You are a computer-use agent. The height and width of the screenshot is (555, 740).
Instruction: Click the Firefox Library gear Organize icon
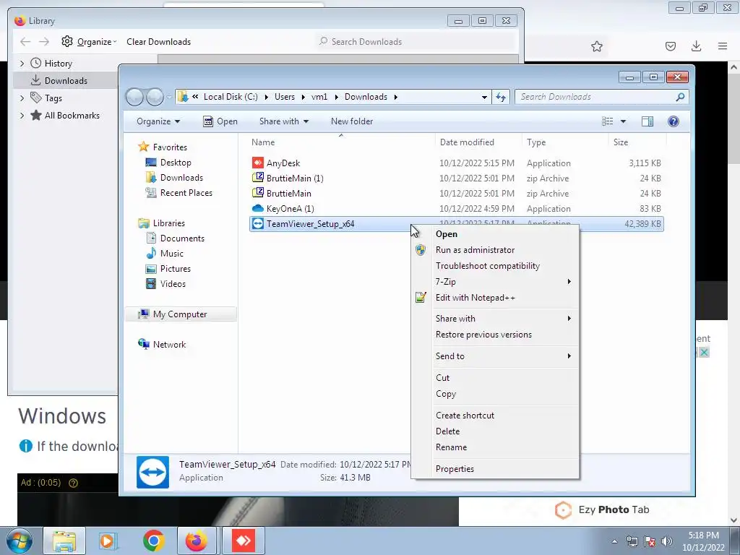(67, 41)
